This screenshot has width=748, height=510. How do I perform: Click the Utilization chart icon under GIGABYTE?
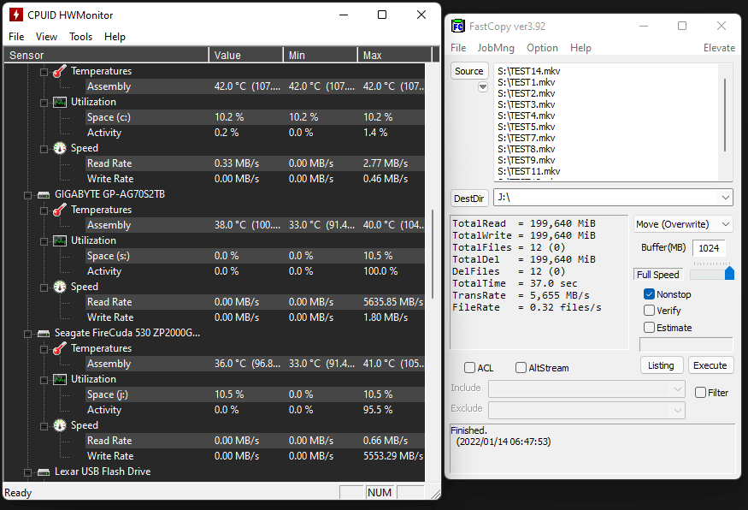coord(60,240)
